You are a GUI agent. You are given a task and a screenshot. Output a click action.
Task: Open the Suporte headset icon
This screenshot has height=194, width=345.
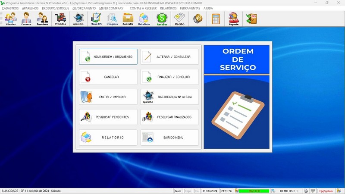pyautogui.click(x=233, y=19)
